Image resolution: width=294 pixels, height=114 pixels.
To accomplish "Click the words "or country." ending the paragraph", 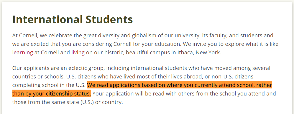I will (109, 102).
